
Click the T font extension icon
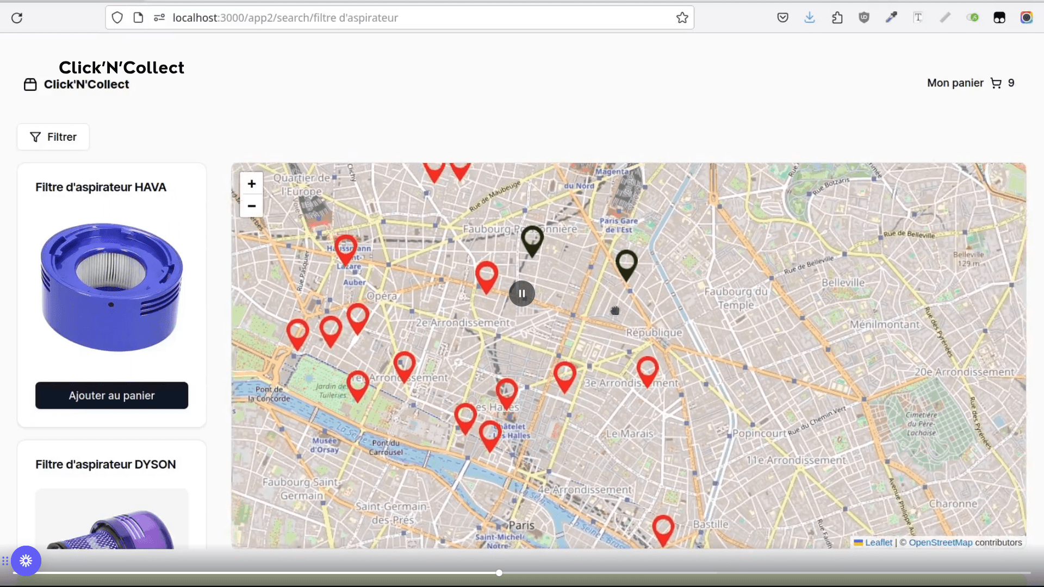point(918,18)
